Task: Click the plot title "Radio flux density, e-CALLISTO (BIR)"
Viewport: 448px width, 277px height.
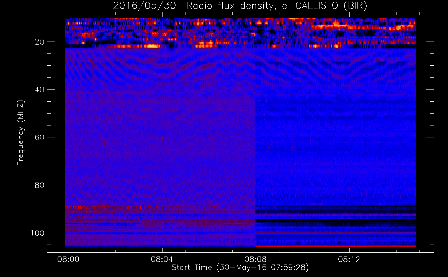Action: [x=276, y=6]
